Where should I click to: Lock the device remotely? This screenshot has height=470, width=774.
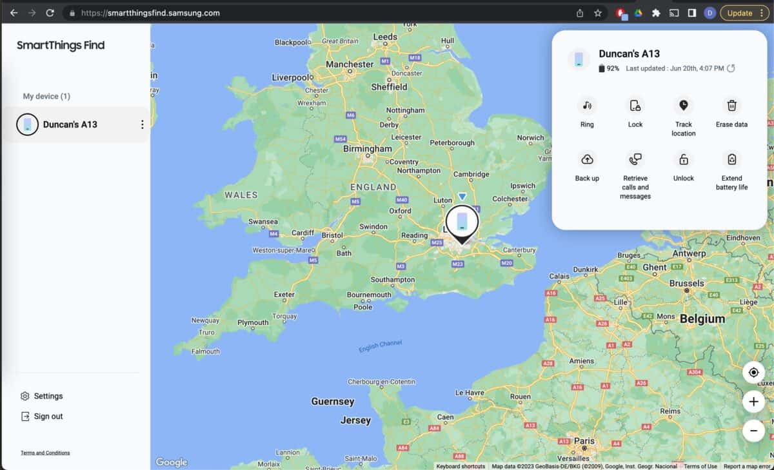coord(635,112)
